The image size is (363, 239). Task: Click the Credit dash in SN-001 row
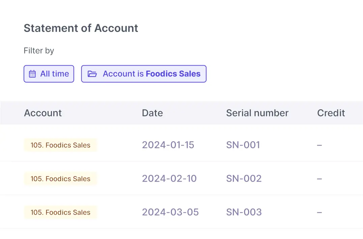pos(320,145)
